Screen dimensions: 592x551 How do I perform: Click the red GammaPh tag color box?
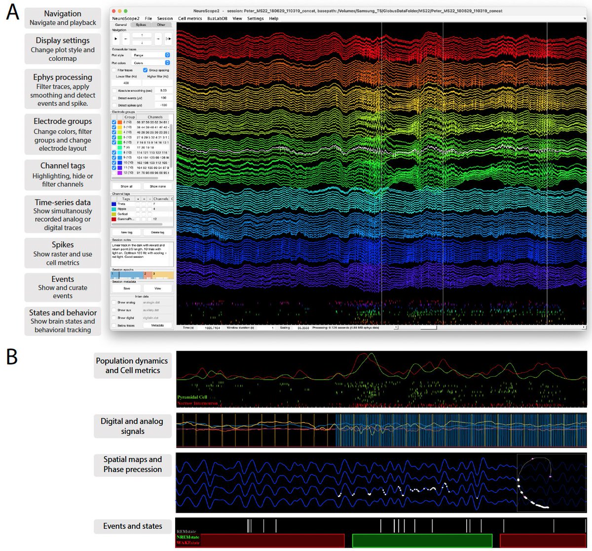[114, 219]
